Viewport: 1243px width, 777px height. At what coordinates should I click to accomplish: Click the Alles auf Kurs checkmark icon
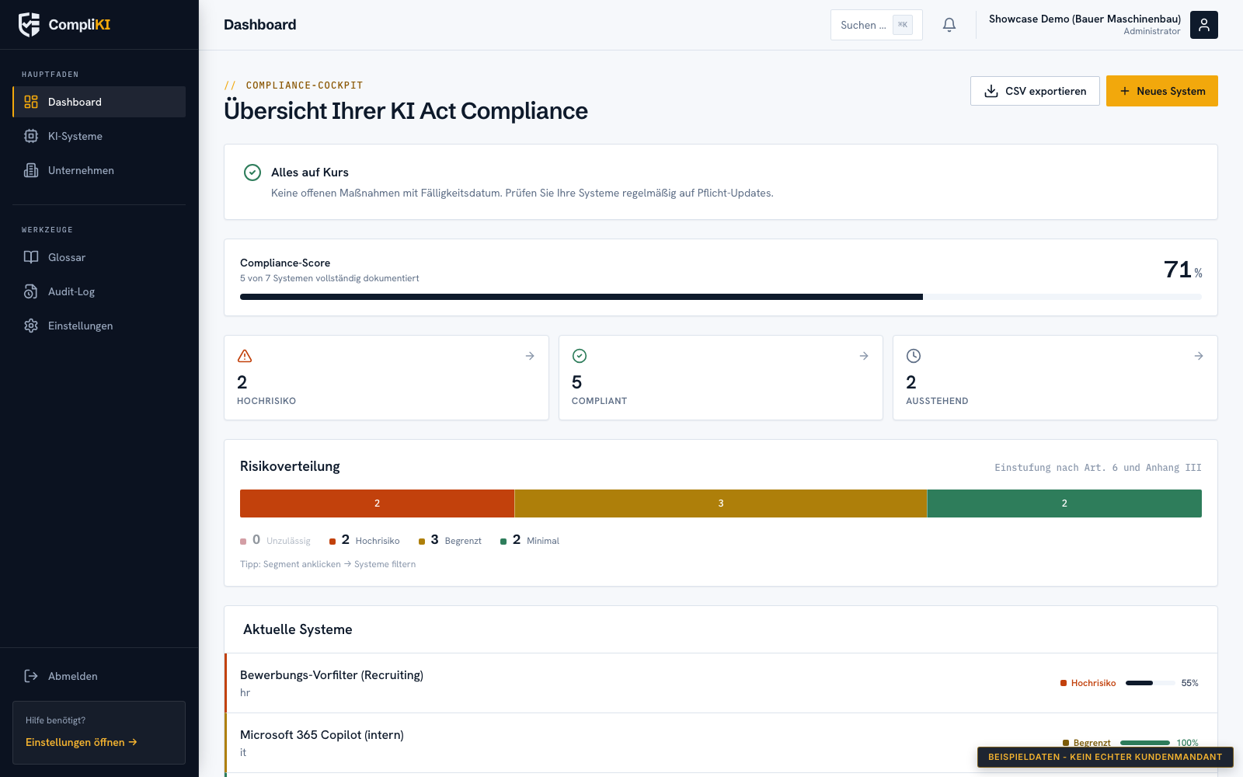pyautogui.click(x=252, y=172)
